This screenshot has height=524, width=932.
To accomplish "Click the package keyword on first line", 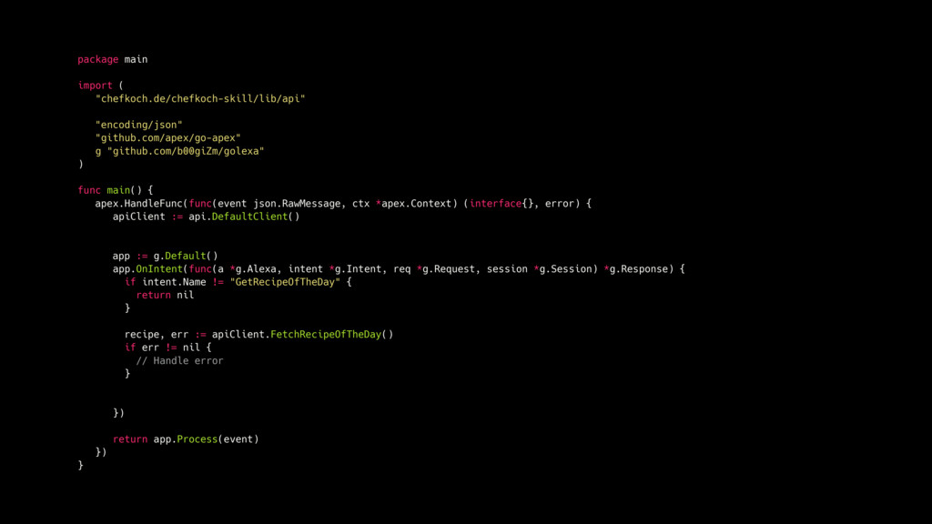I will tap(97, 59).
